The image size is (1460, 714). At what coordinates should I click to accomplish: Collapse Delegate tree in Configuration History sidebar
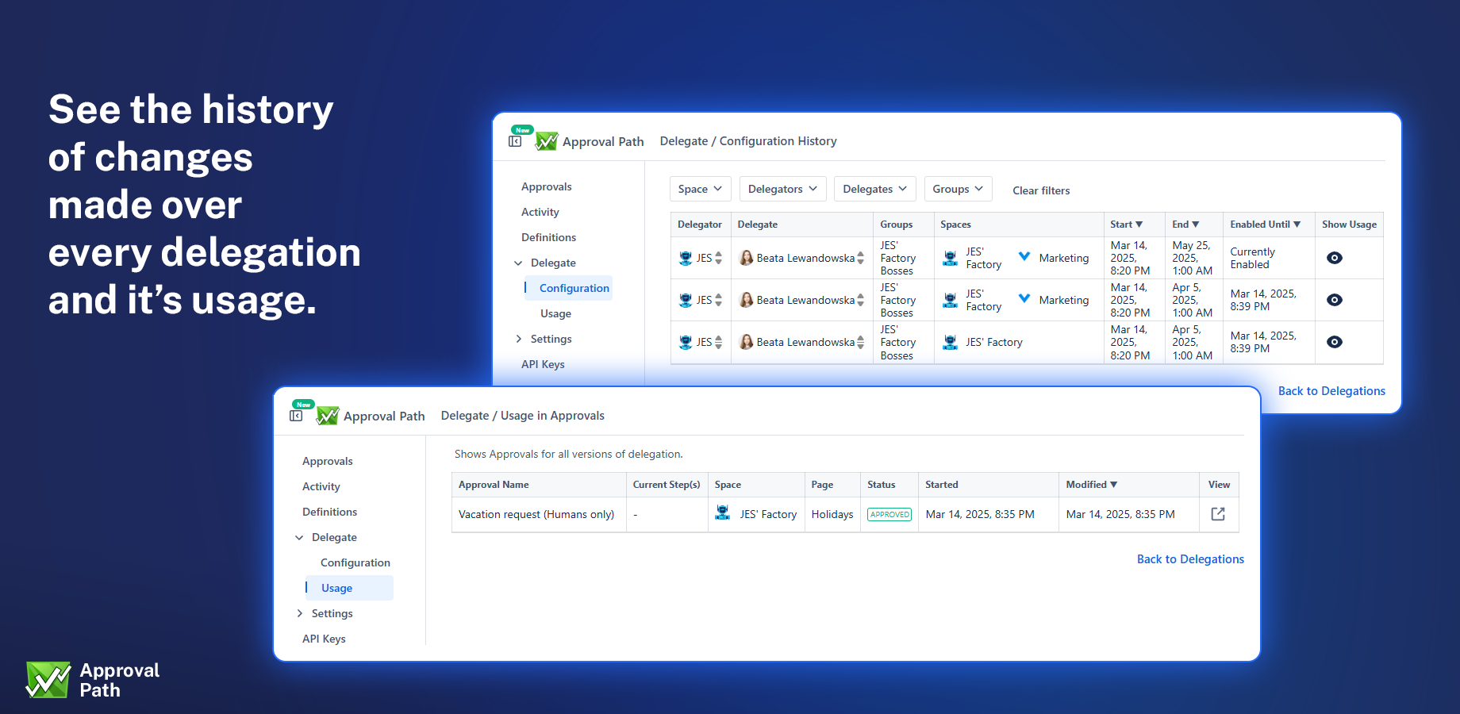[x=518, y=263]
